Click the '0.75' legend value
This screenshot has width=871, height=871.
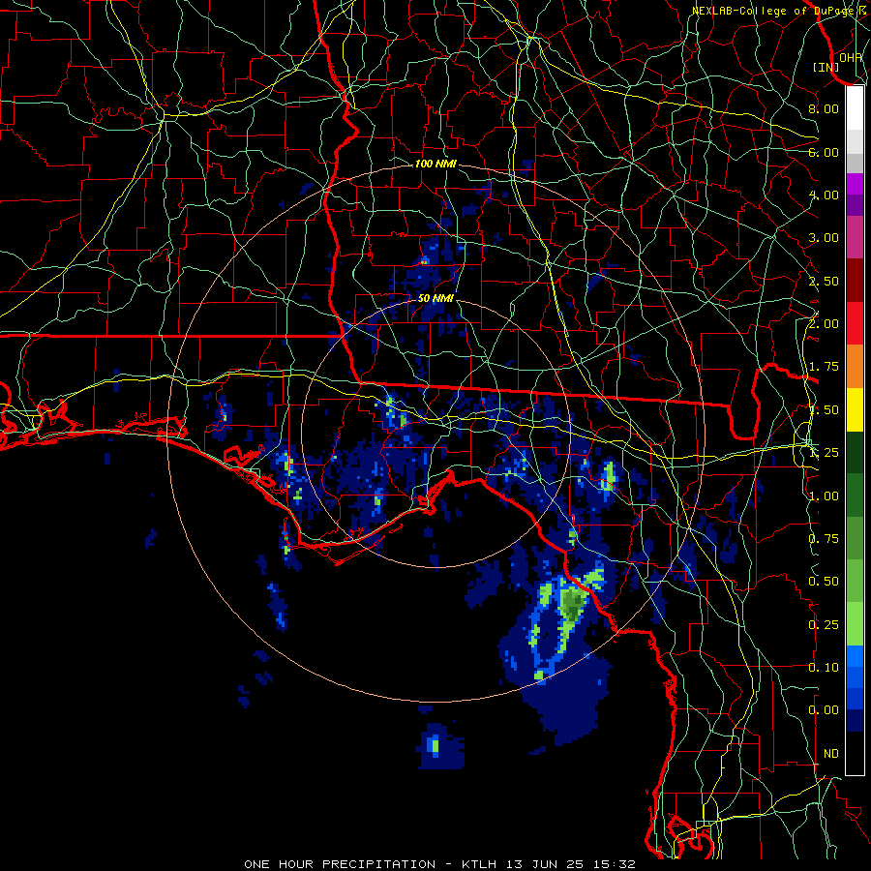click(824, 539)
